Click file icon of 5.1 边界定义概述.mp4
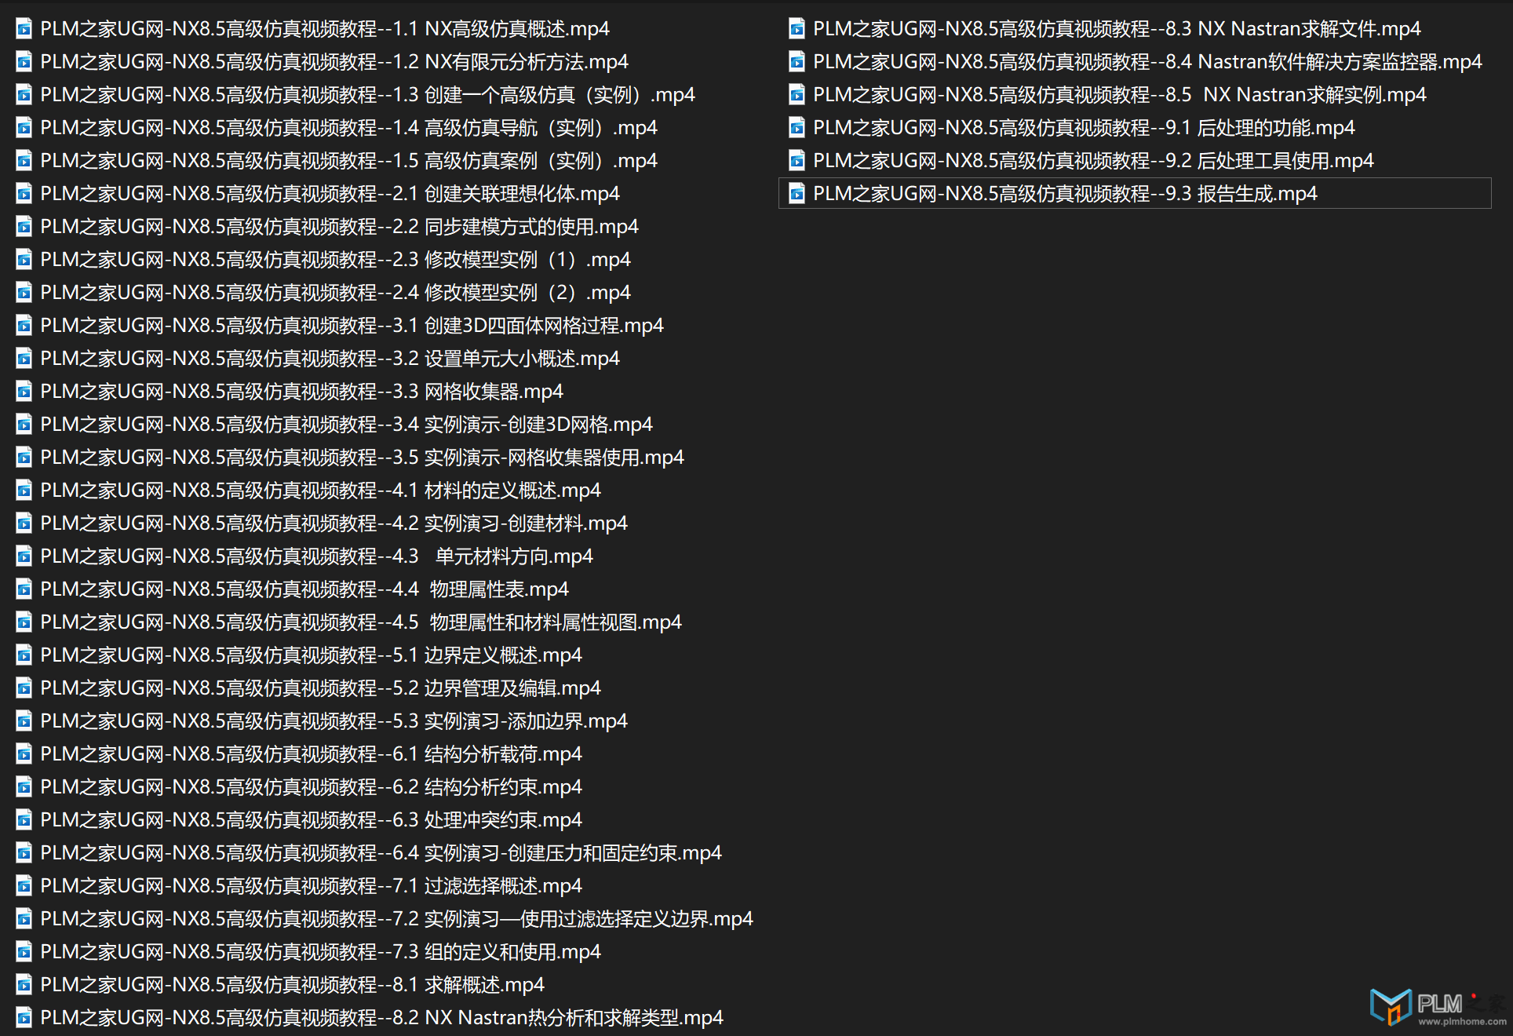This screenshot has width=1513, height=1036. 24,655
